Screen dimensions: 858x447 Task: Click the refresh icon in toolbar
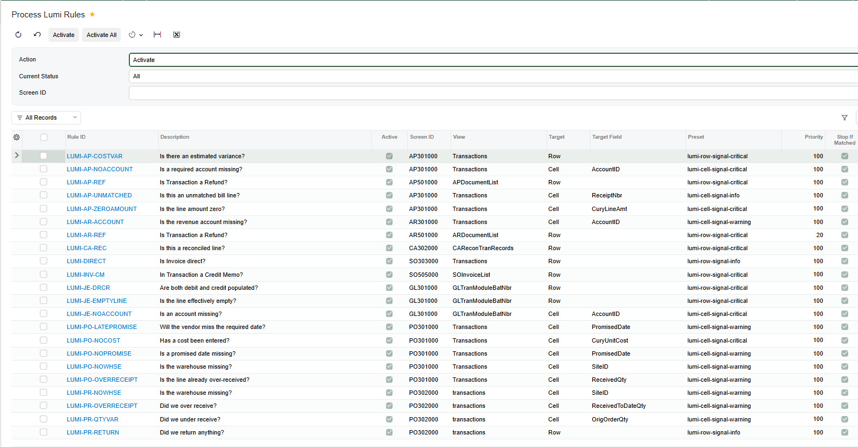(x=18, y=35)
